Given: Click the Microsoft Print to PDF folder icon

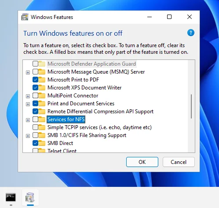Looking at the screenshot, I should 42,80.
